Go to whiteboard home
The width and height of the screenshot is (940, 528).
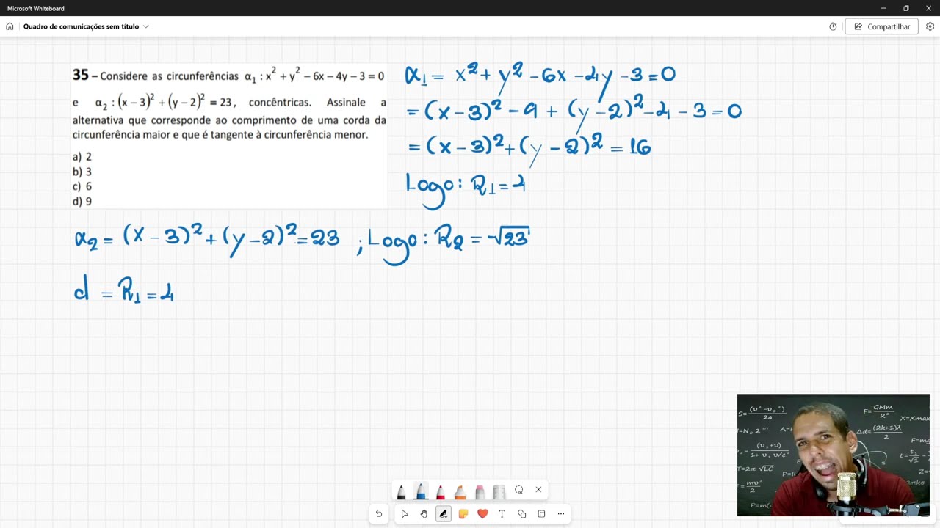tap(10, 26)
